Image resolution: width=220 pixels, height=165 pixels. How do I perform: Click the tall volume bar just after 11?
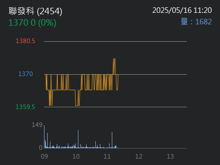click(112, 140)
